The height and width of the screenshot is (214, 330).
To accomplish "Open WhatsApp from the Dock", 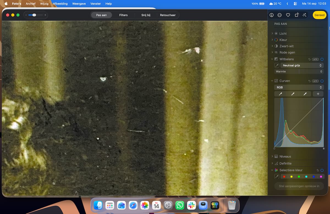I will (180, 205).
